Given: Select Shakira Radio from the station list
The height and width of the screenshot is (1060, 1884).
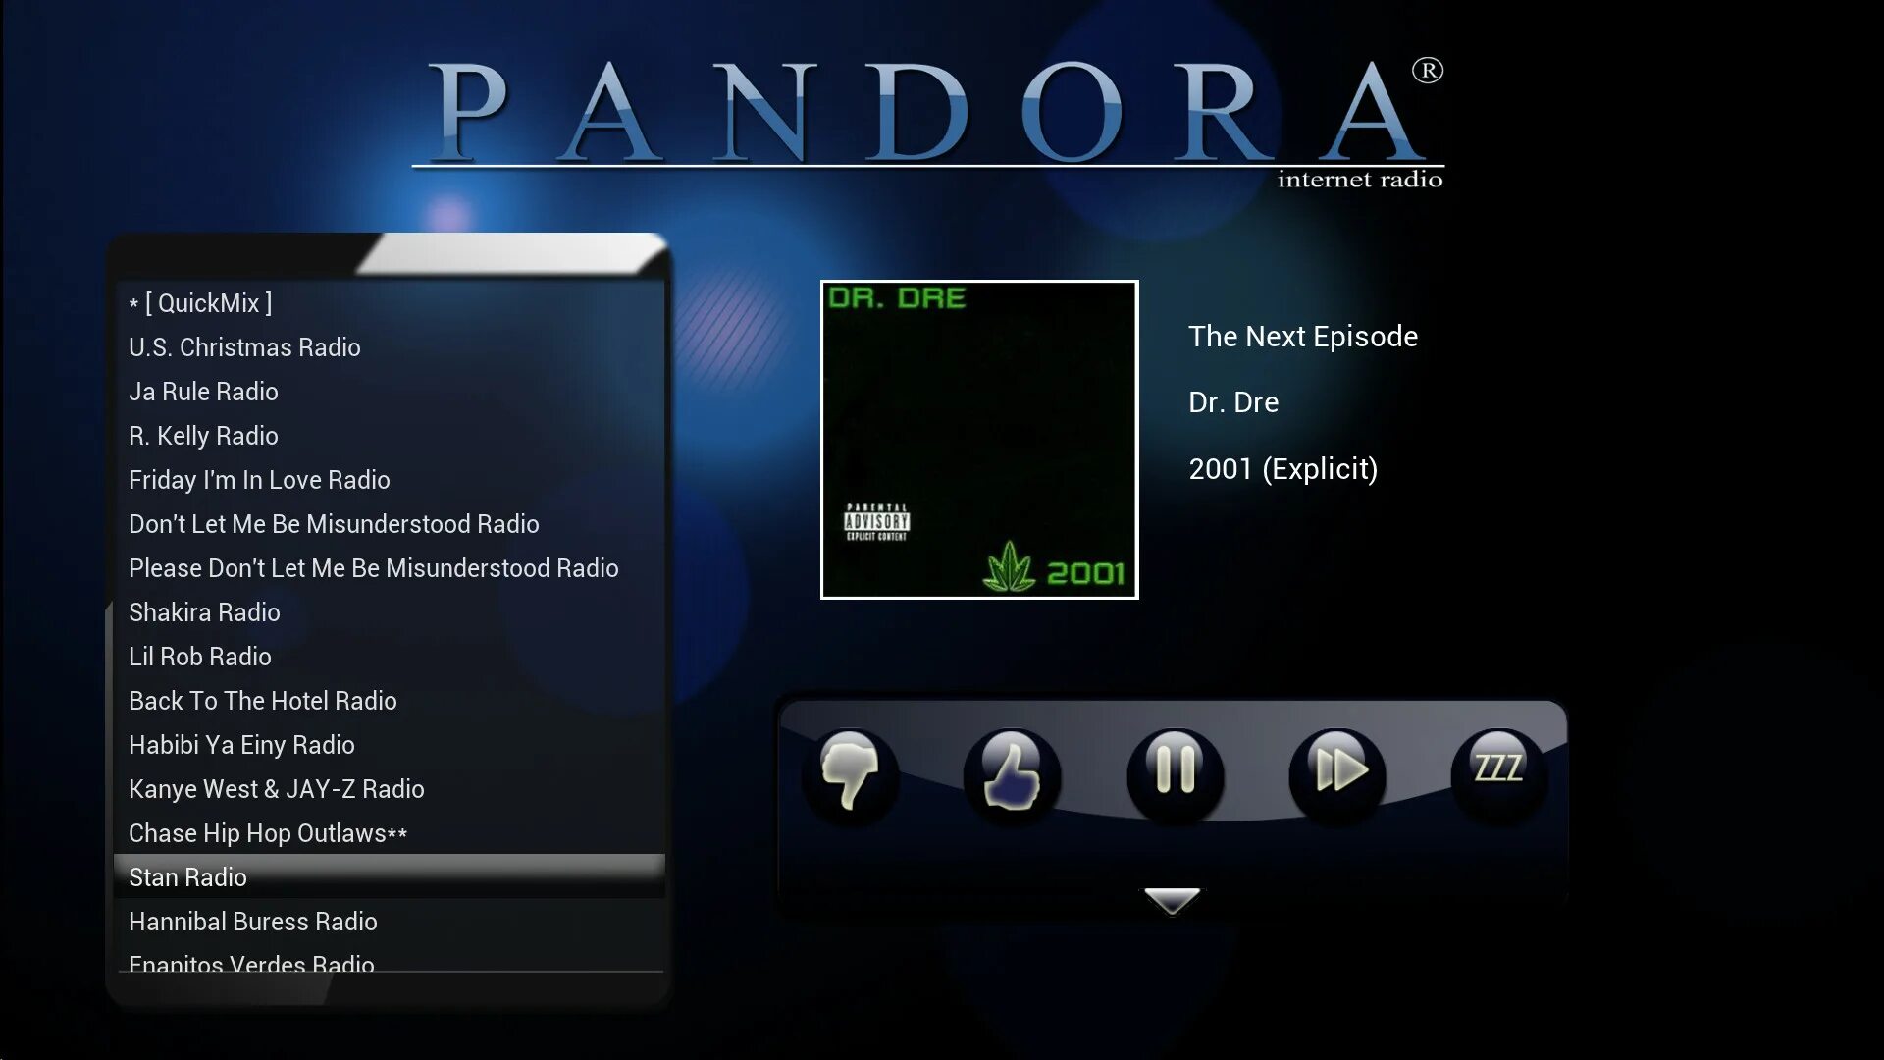Looking at the screenshot, I should pos(204,612).
